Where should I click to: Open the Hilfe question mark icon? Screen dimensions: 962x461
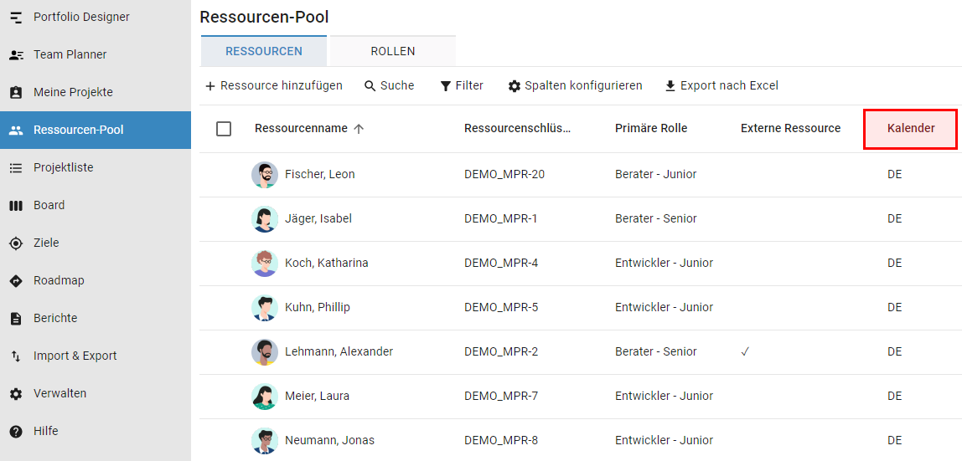15,432
